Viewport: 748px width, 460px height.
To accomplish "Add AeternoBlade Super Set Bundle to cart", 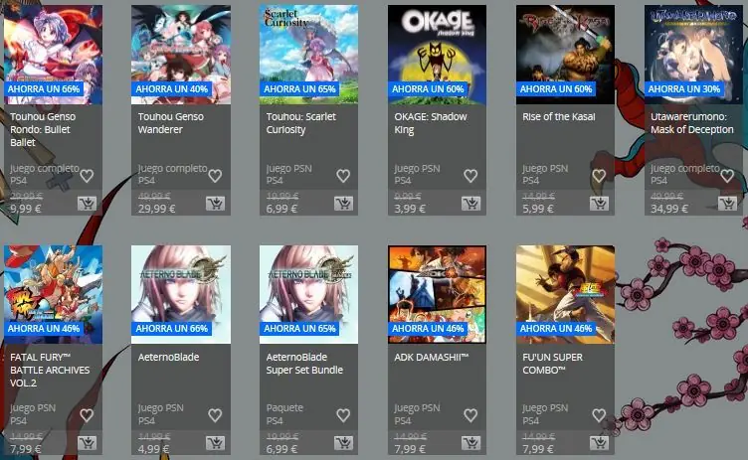I will 343,443.
